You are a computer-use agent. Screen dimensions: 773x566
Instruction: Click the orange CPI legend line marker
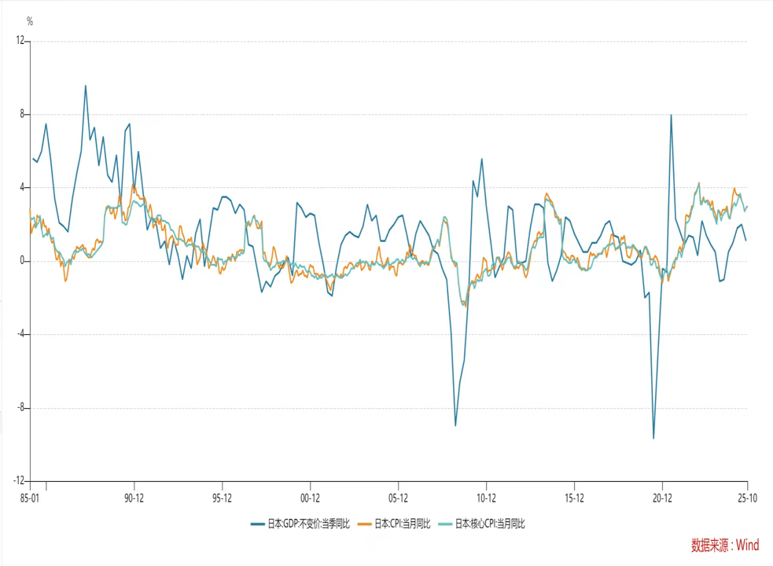pyautogui.click(x=364, y=524)
